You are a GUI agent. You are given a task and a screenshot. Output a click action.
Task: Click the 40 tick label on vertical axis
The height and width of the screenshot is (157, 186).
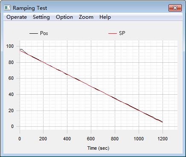pyautogui.click(x=11, y=94)
